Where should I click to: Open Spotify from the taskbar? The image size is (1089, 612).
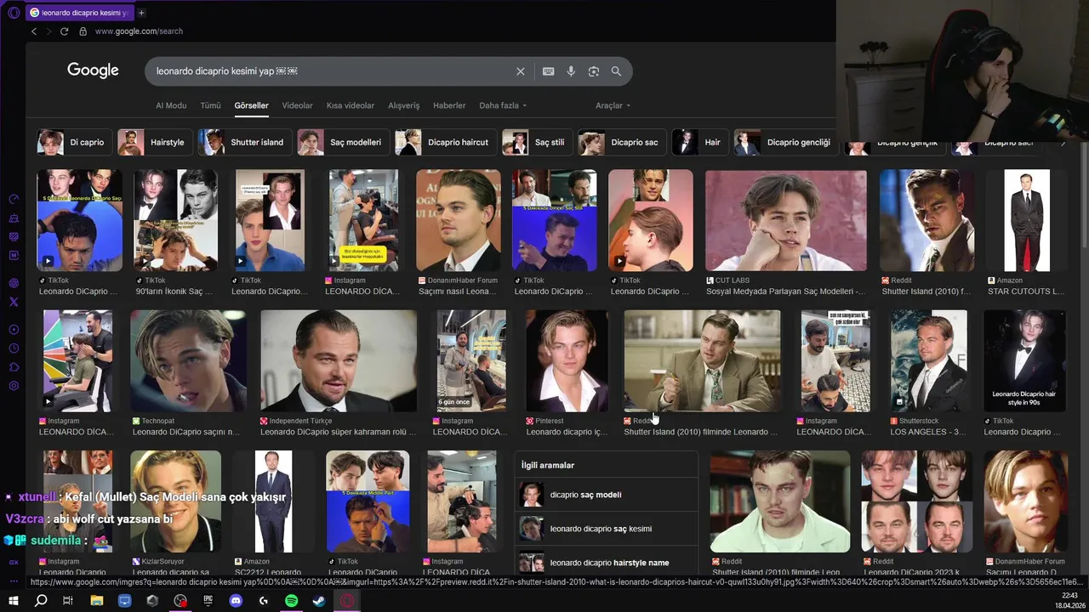tap(291, 601)
